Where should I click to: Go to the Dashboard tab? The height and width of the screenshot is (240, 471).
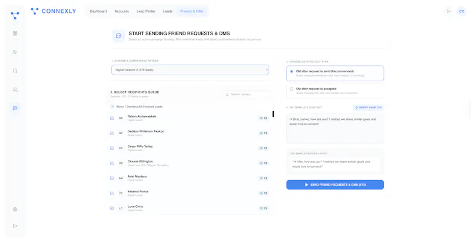pyautogui.click(x=98, y=11)
